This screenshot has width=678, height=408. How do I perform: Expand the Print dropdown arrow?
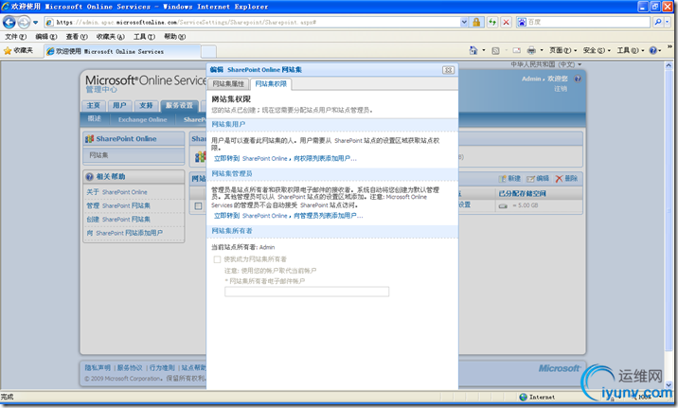pyautogui.click(x=542, y=50)
